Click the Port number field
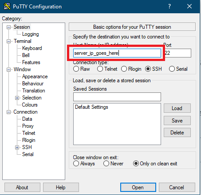The image size is (201, 195). click(x=178, y=53)
